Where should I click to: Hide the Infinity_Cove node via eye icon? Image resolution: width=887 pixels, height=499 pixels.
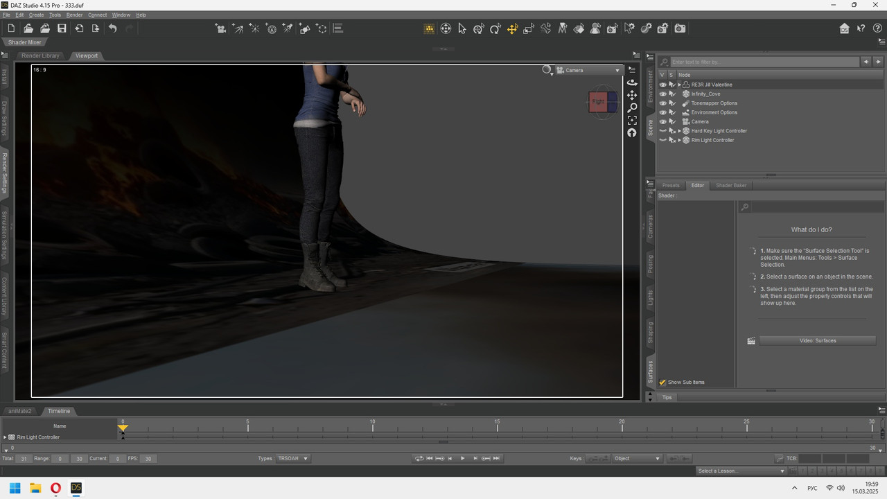coord(662,94)
